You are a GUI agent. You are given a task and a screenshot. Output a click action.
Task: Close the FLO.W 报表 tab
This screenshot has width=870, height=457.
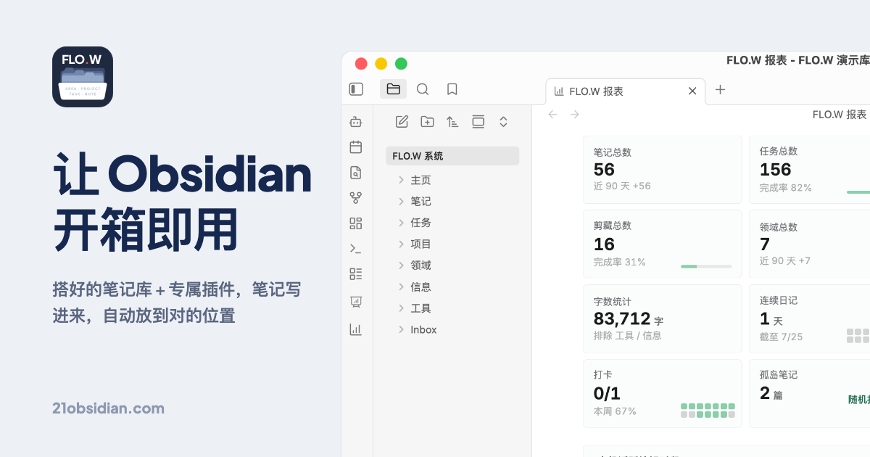tap(692, 91)
